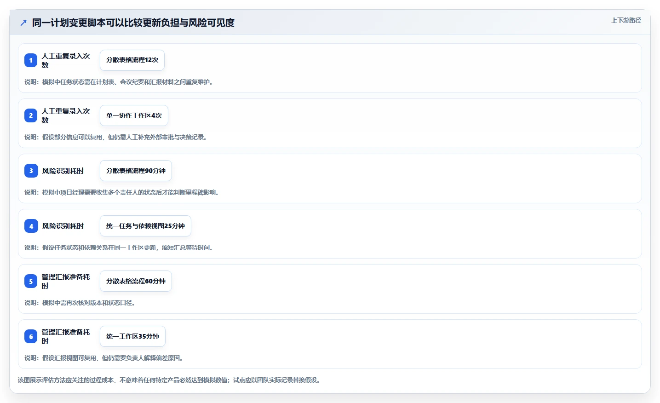The image size is (660, 403).
Task: Click the footer disclaimer starting 该图展示评估方法
Action: [169, 380]
